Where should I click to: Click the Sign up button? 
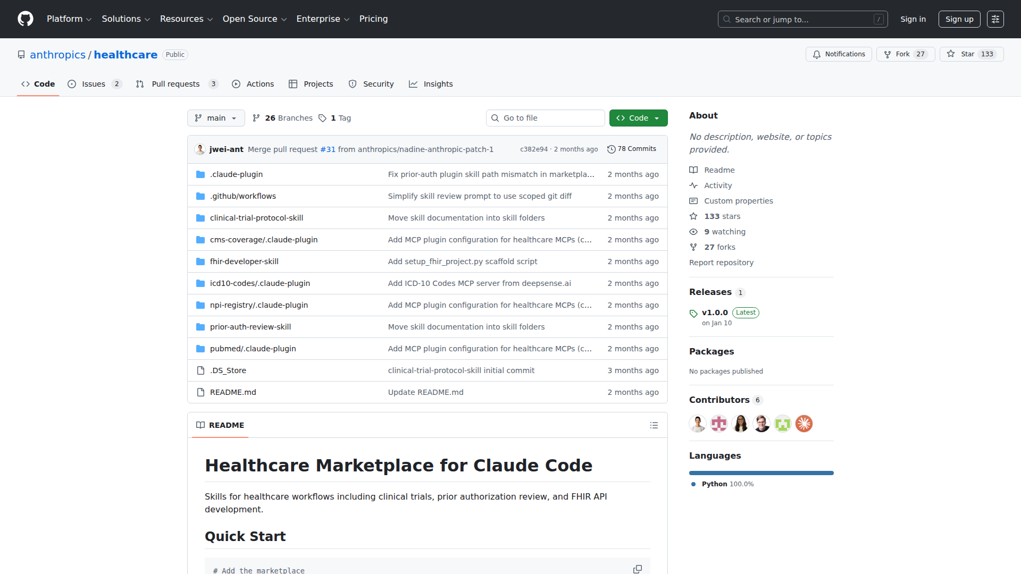(959, 19)
